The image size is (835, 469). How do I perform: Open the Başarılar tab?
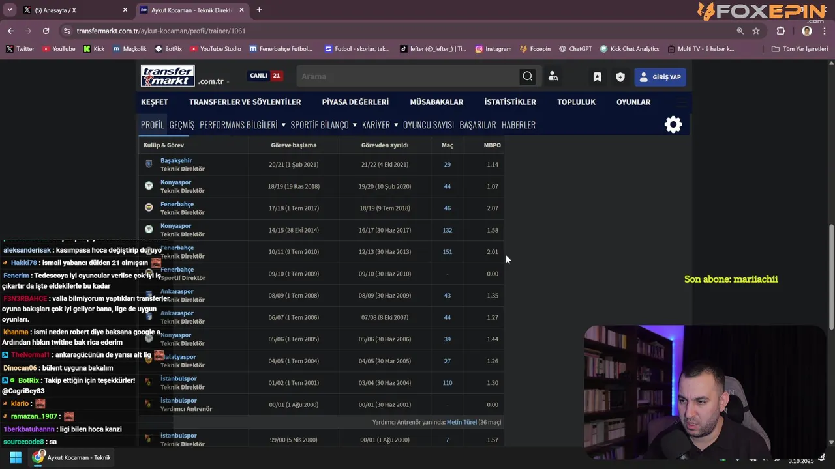(x=478, y=124)
